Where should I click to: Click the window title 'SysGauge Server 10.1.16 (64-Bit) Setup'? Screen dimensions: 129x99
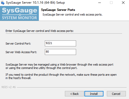35,3
